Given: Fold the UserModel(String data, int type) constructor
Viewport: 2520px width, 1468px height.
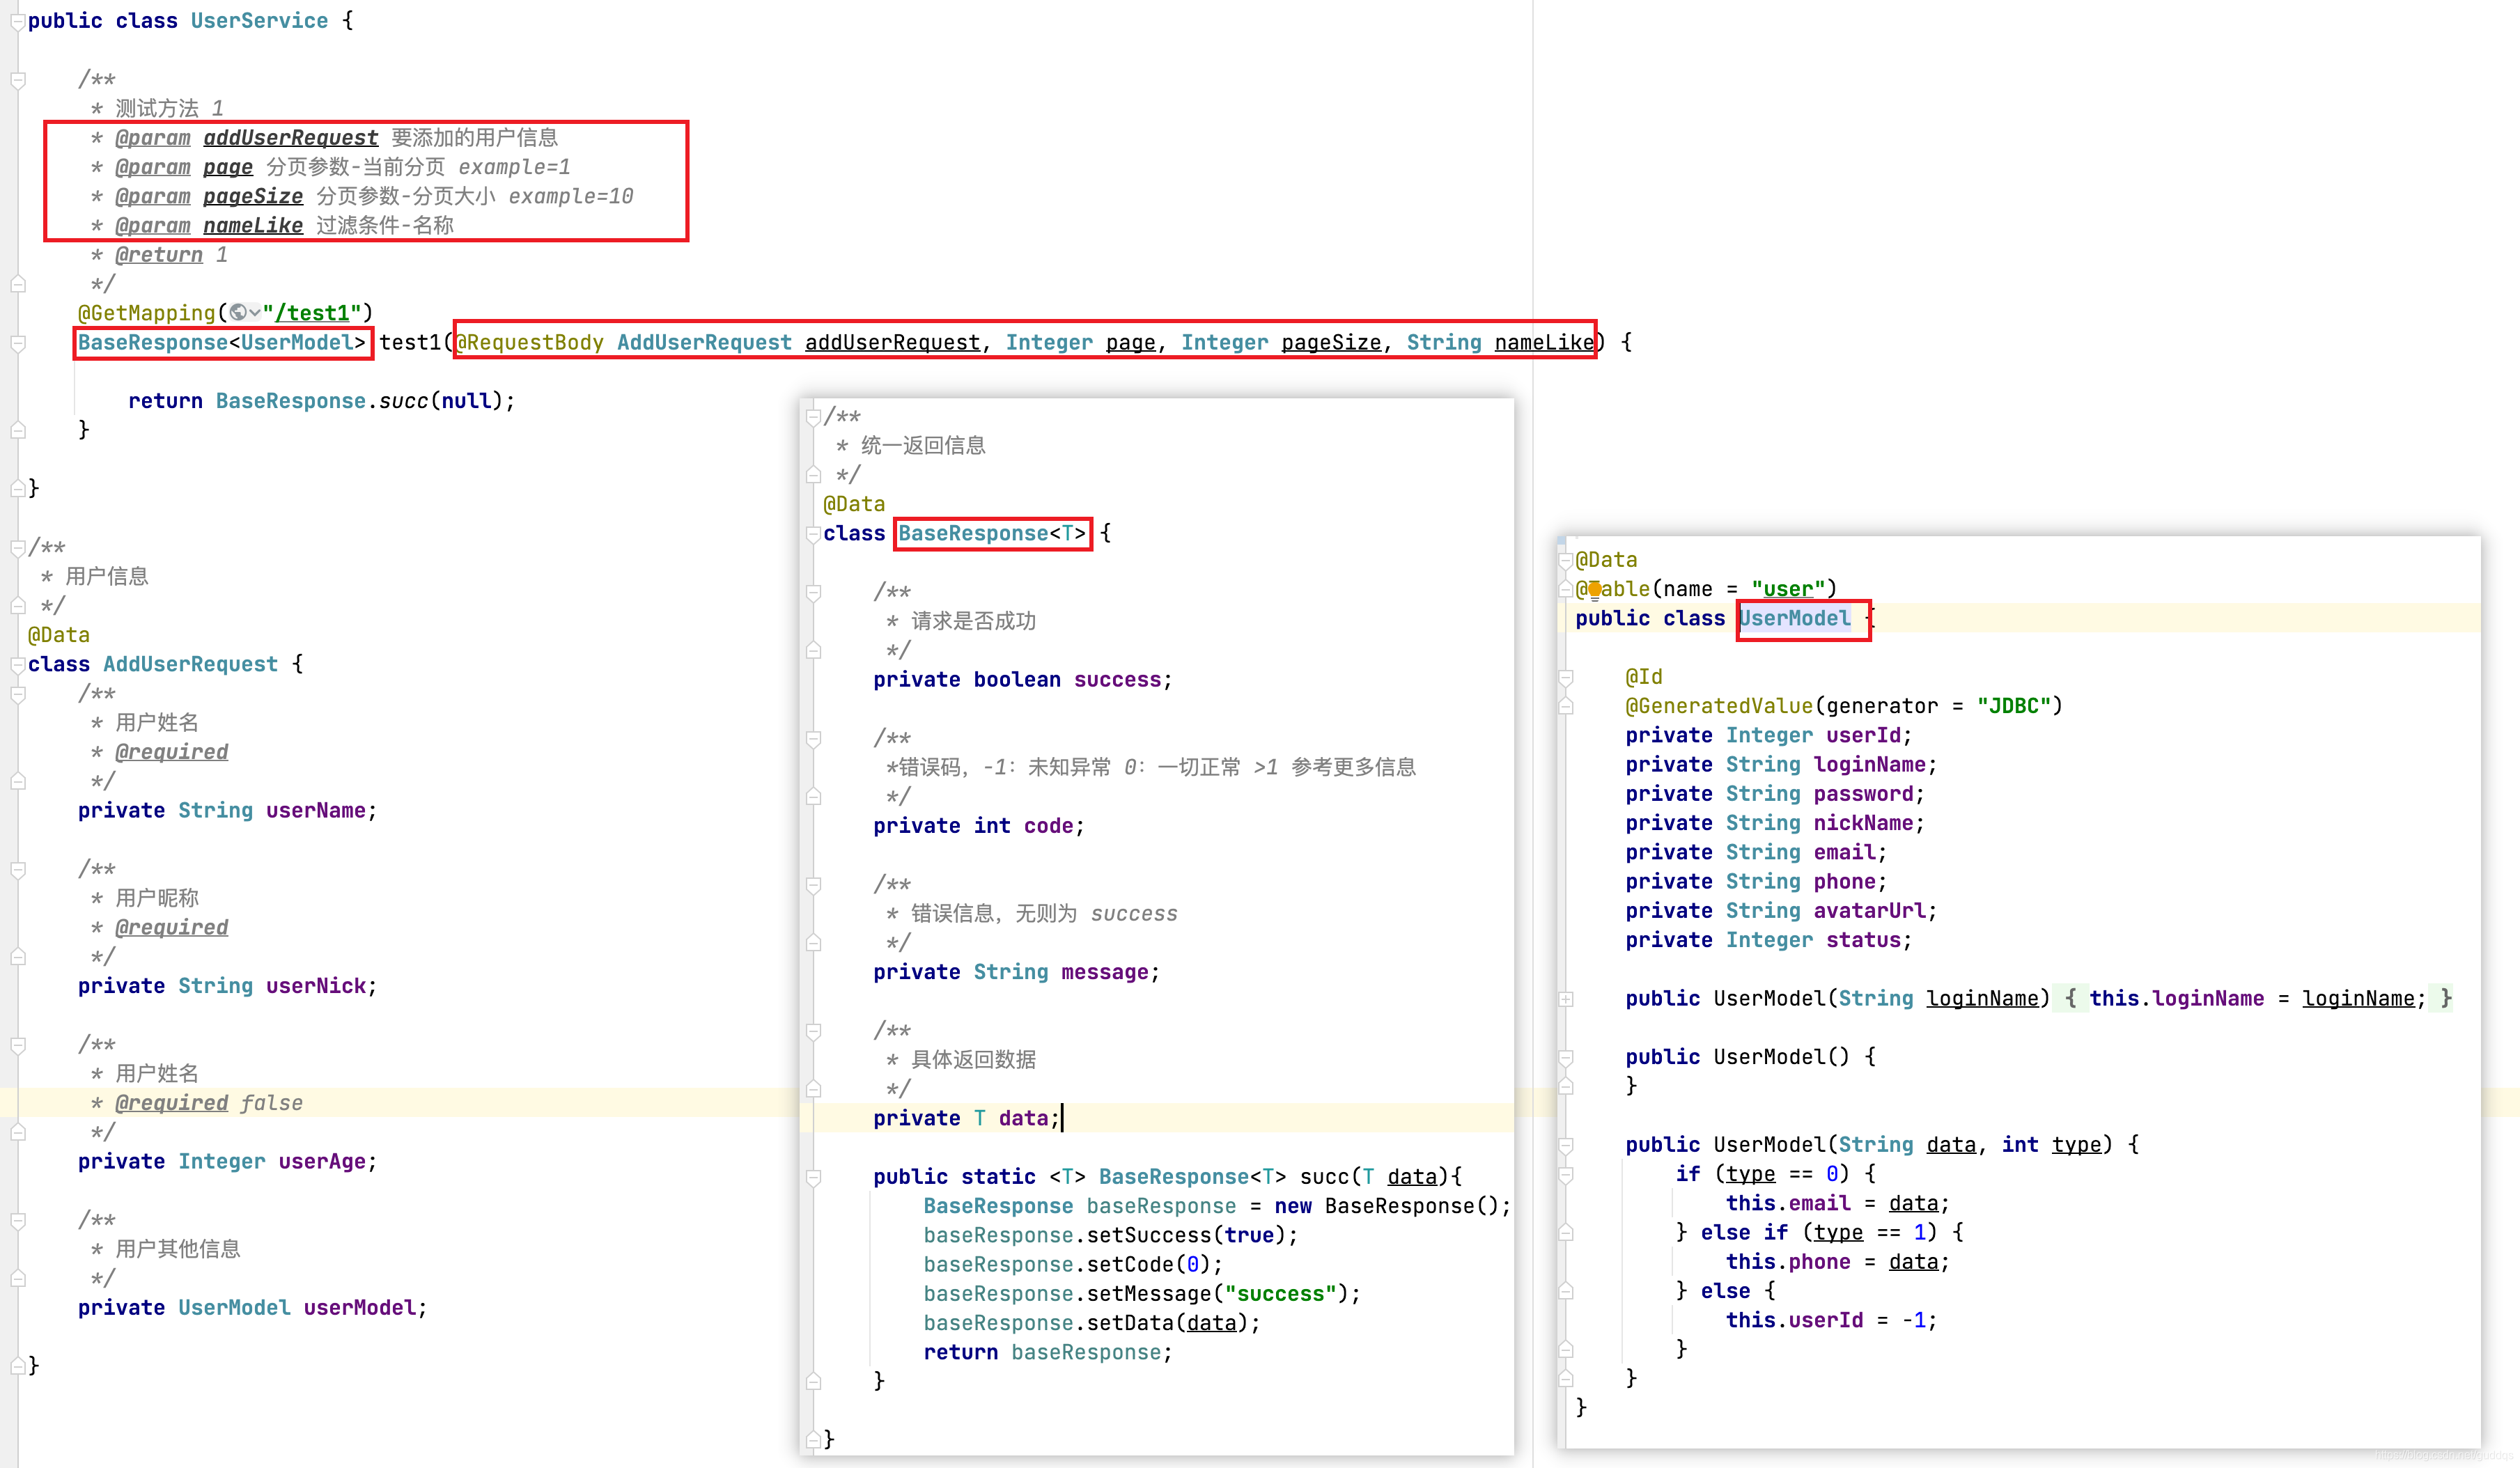Looking at the screenshot, I should tap(1566, 1145).
